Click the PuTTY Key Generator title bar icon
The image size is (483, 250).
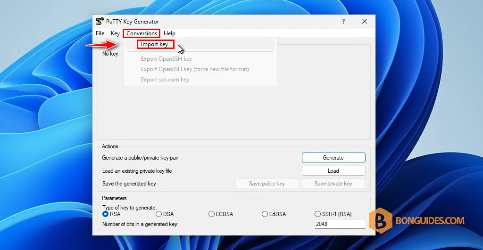click(100, 21)
